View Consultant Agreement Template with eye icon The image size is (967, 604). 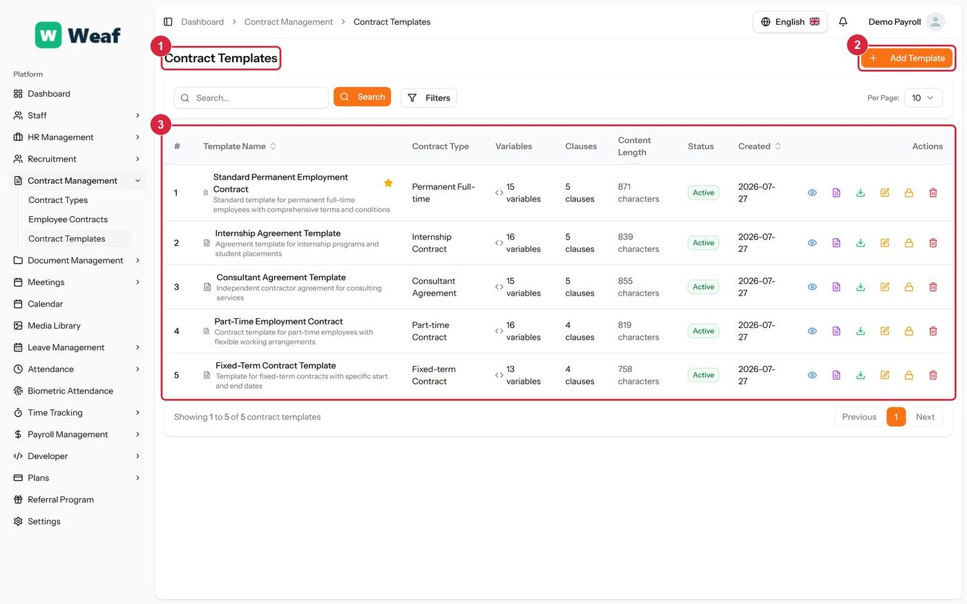tap(812, 287)
